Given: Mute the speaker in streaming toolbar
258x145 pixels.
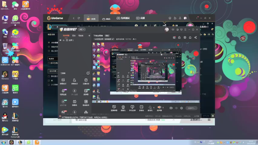Looking at the screenshot, I should (159, 107).
